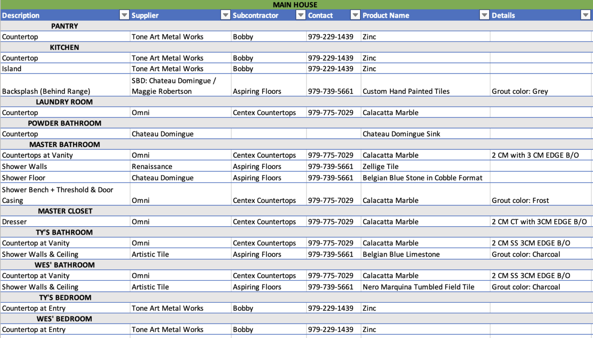Open the Contact column filter dropdown
The image size is (593, 338).
pyautogui.click(x=355, y=15)
